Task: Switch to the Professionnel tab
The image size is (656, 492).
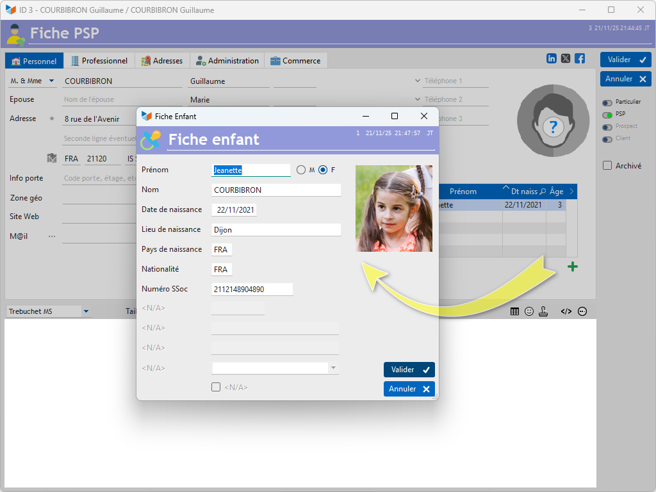Action: tap(99, 61)
